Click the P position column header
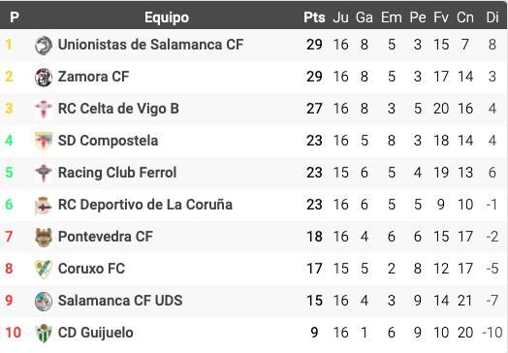Viewport: 508px width, 353px height. point(15,17)
